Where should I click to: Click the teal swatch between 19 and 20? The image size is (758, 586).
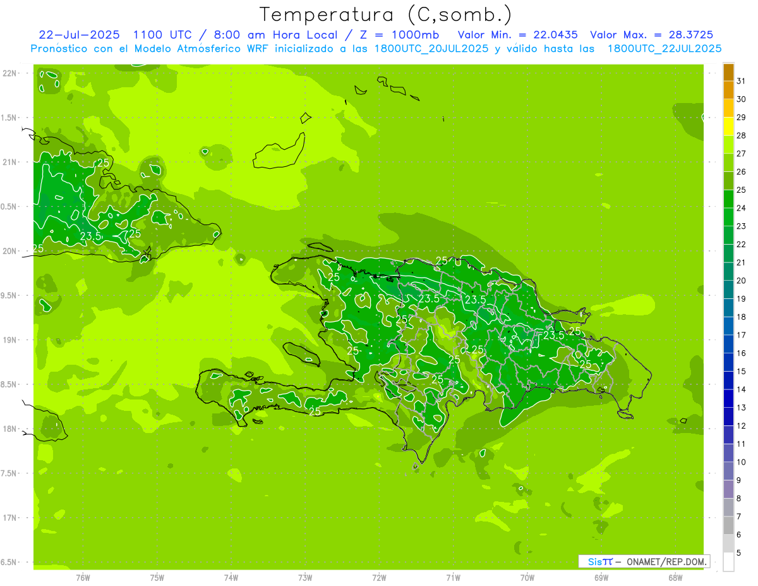point(728,290)
